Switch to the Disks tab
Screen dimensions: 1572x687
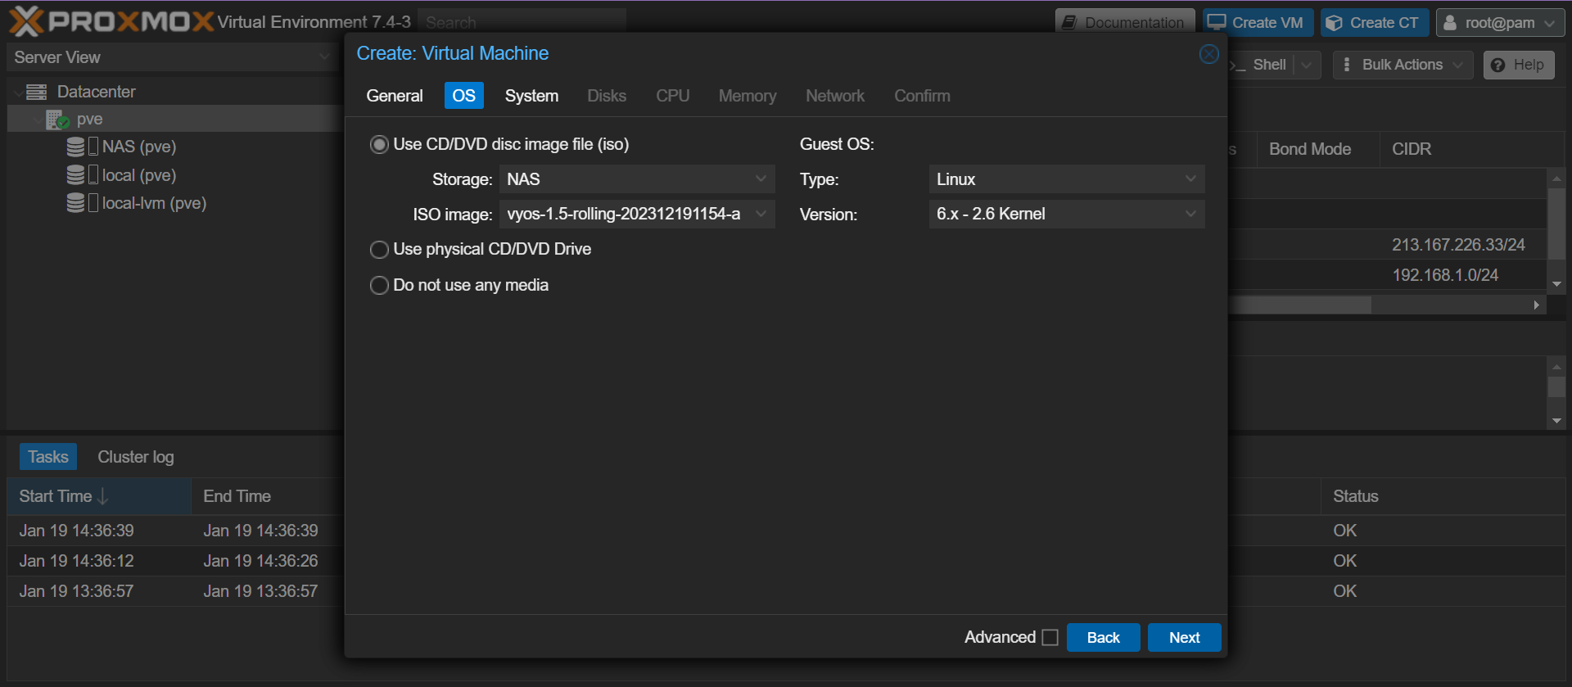[607, 96]
